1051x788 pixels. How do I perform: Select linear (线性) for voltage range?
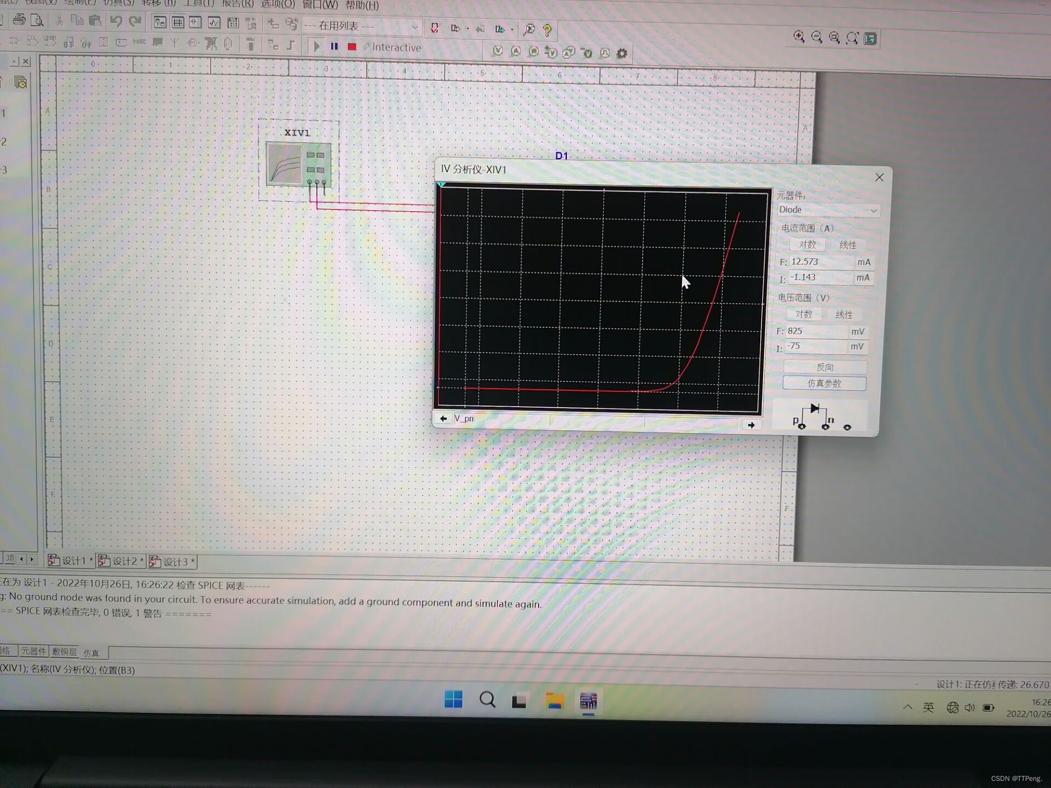click(844, 315)
